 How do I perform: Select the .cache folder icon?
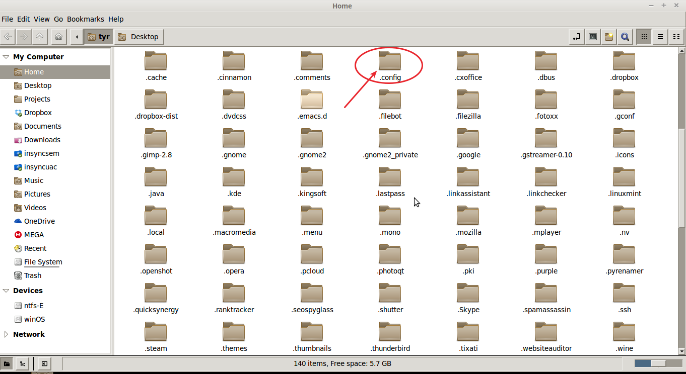[x=156, y=60]
